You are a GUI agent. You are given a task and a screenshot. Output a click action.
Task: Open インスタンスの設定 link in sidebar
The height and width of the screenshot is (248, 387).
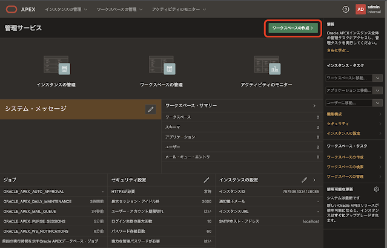[343, 133]
